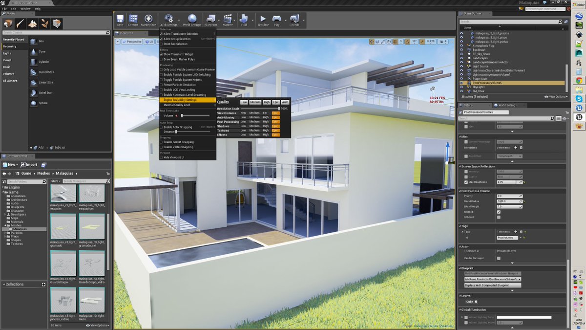Uncheck Allow Translucent Selection
The image size is (586, 330).
(x=161, y=34)
